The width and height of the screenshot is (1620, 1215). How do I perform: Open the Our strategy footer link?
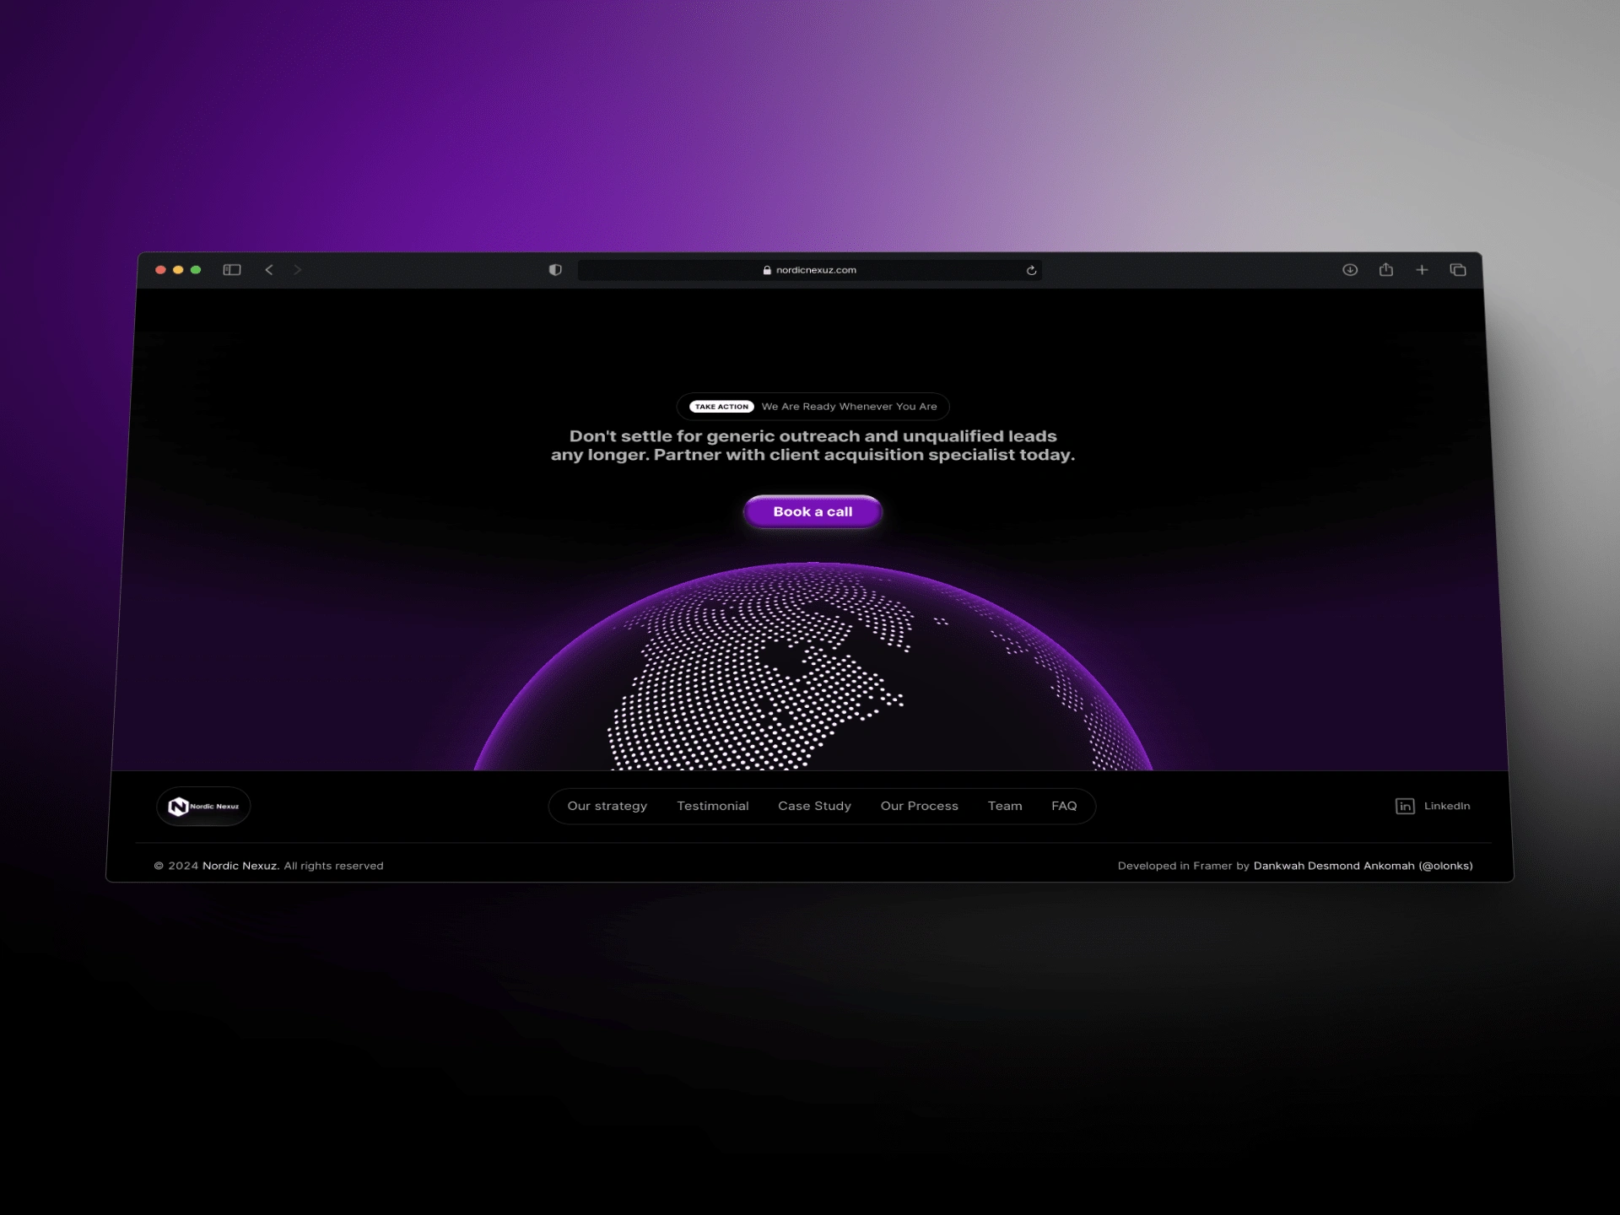(607, 806)
